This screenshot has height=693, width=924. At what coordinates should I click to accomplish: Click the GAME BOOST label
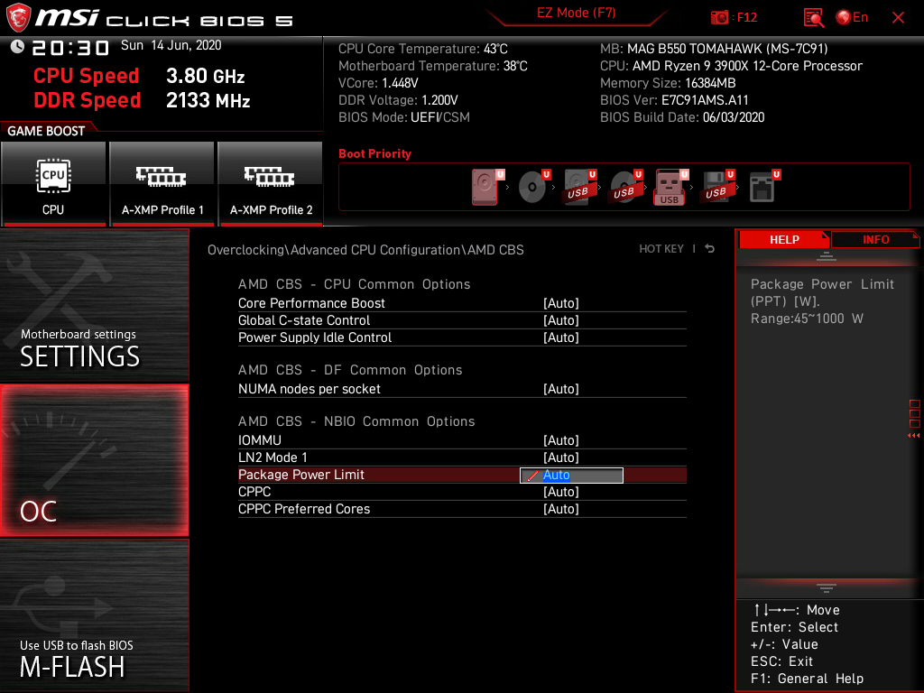point(46,131)
